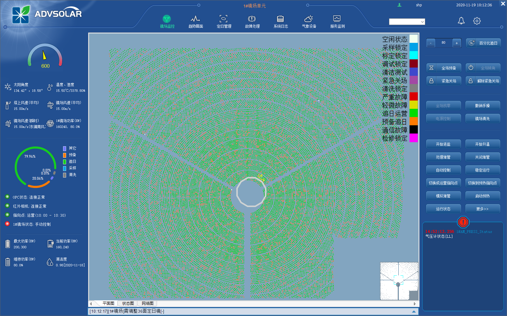Switch to the 网络图 tab
507x316 pixels.
(x=148, y=303)
